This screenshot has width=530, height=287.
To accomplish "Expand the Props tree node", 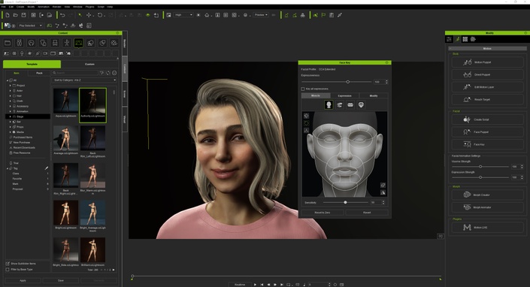I will [10, 127].
